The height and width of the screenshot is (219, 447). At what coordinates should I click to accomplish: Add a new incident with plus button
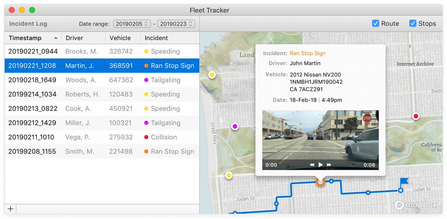pyautogui.click(x=10, y=209)
